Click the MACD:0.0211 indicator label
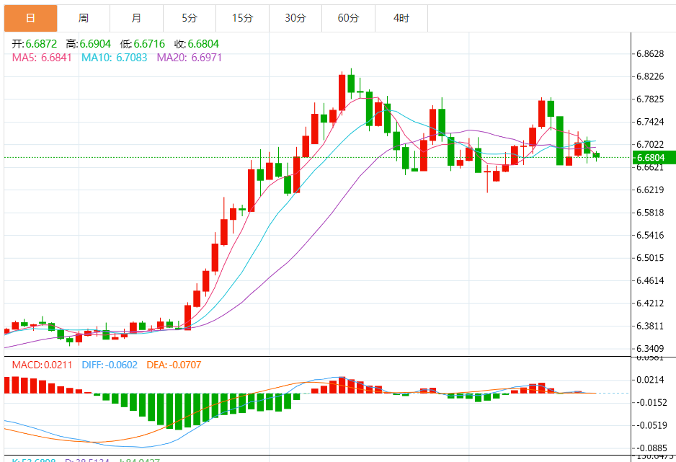Viewport: 676px width, 462px height. point(43,365)
